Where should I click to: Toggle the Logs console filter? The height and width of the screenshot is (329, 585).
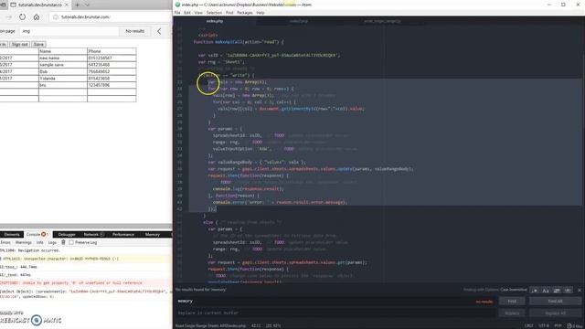[x=52, y=242]
